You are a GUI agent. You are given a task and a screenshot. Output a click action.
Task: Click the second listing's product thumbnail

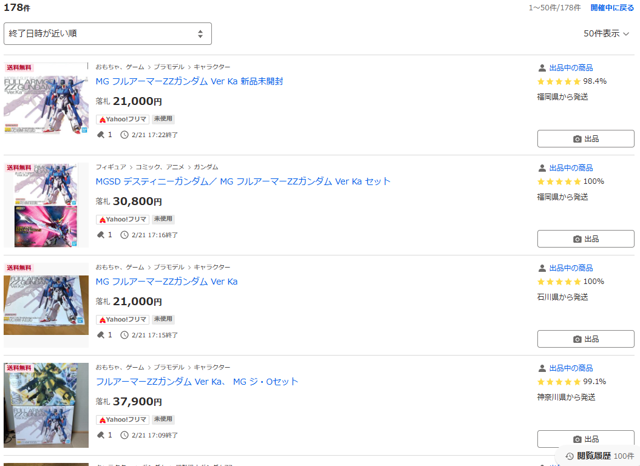[x=46, y=205]
